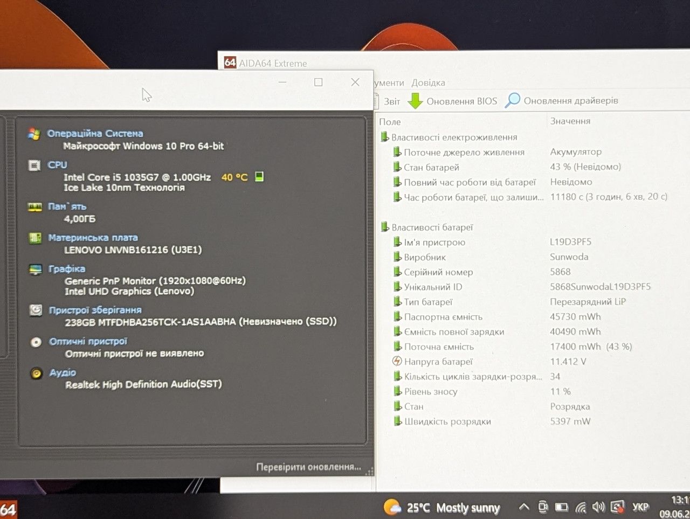
Task: Open the Wi-Fi network tray icon
Action: (x=581, y=507)
